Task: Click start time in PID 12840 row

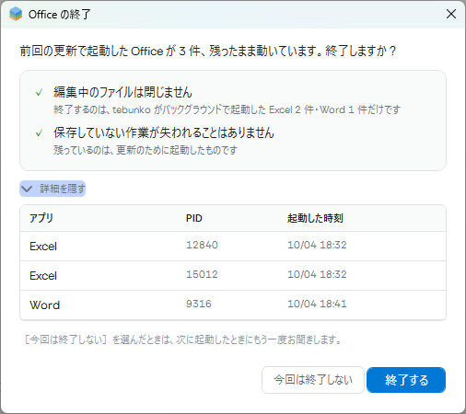Action: coord(317,245)
